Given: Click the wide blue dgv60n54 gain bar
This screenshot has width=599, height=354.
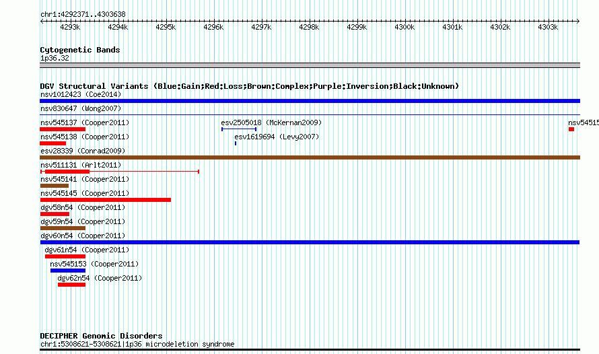Looking at the screenshot, I should [310, 242].
